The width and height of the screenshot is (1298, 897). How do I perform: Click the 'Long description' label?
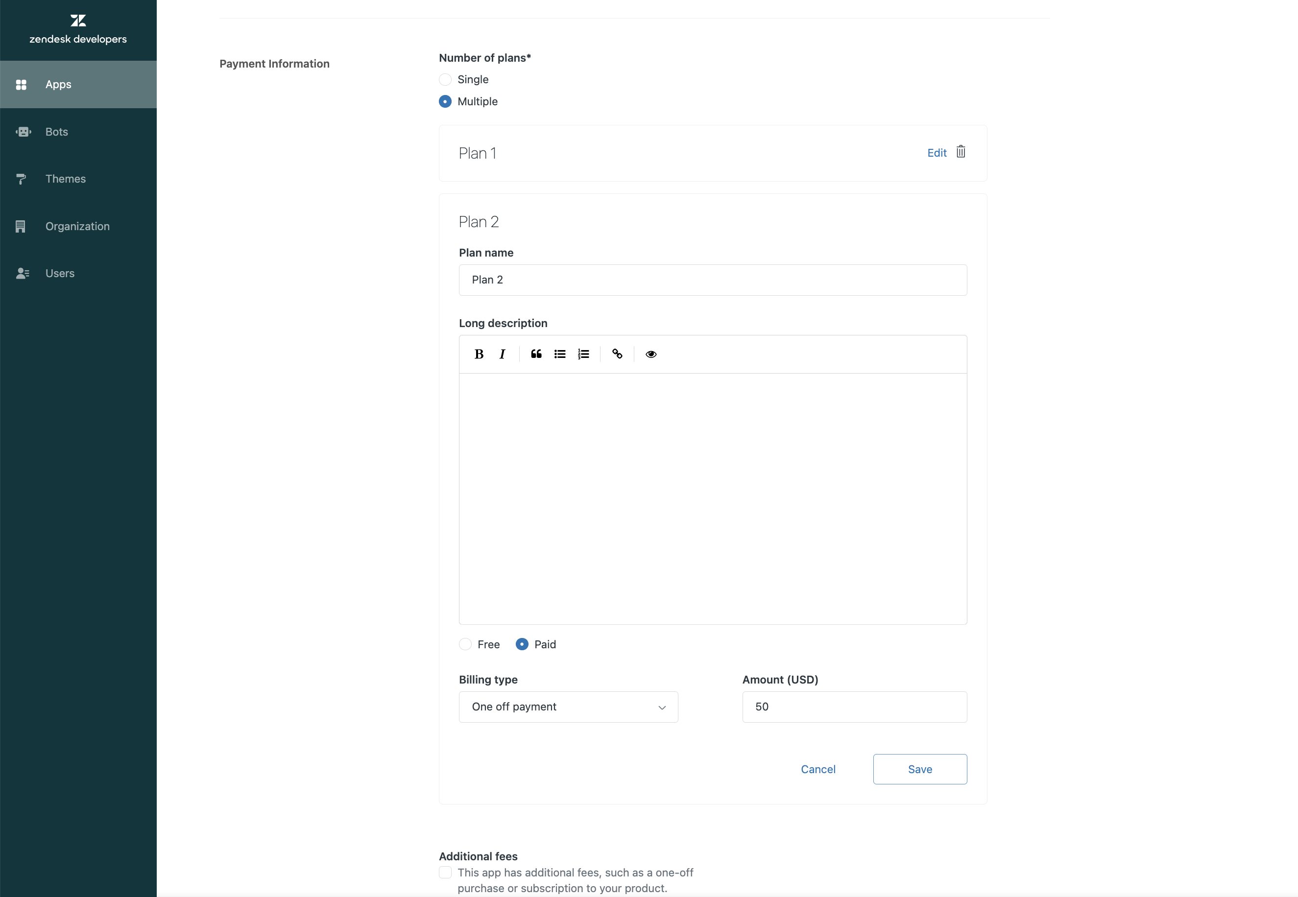pyautogui.click(x=503, y=323)
